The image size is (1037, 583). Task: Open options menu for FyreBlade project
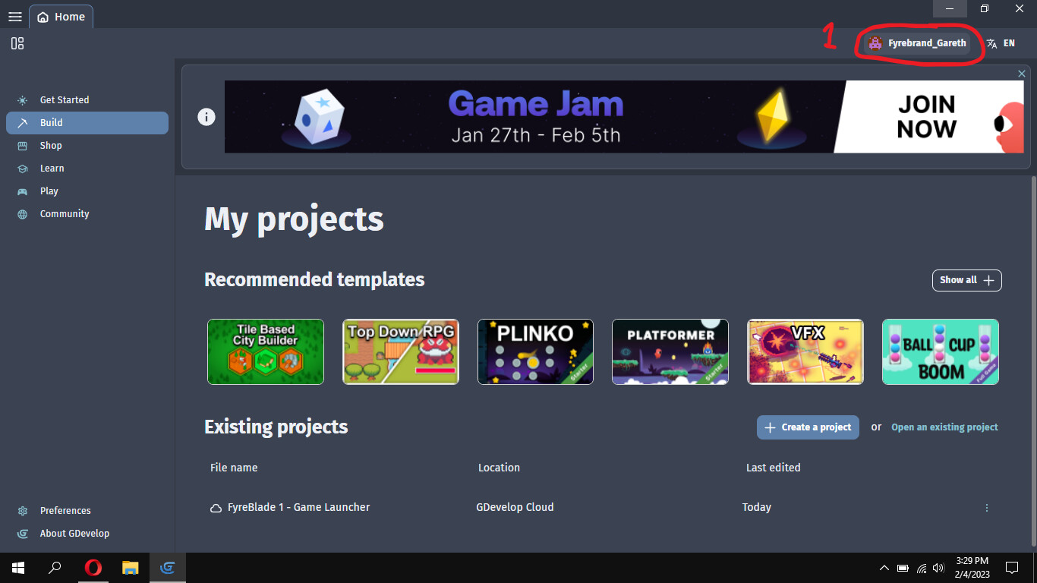coord(987,508)
